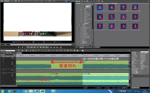Open the ファイル menu in EDIUS
The width and height of the screenshot is (150, 93).
[x=12, y=1]
